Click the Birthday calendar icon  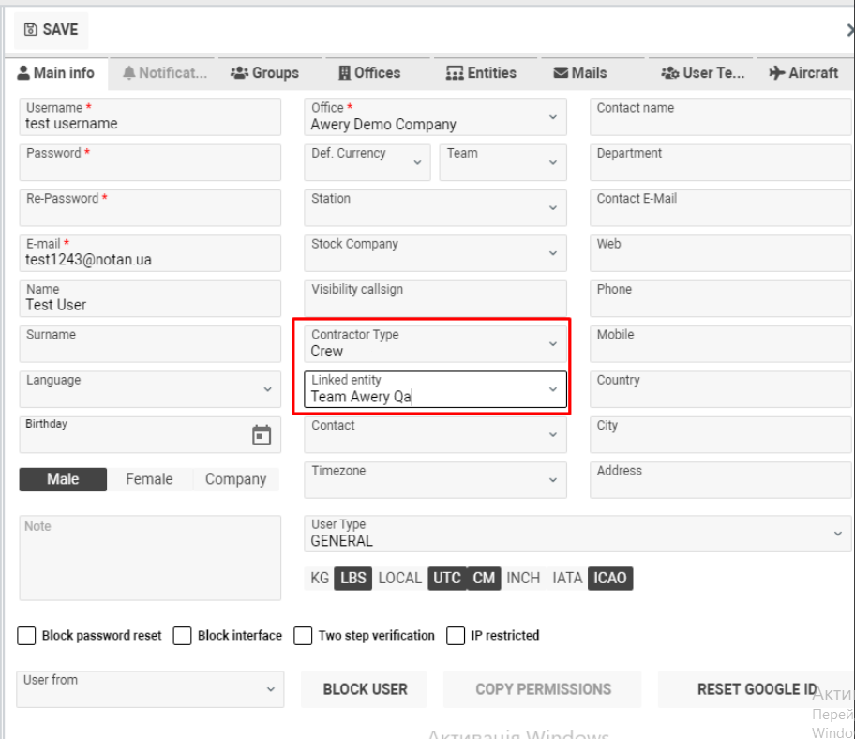coord(262,435)
